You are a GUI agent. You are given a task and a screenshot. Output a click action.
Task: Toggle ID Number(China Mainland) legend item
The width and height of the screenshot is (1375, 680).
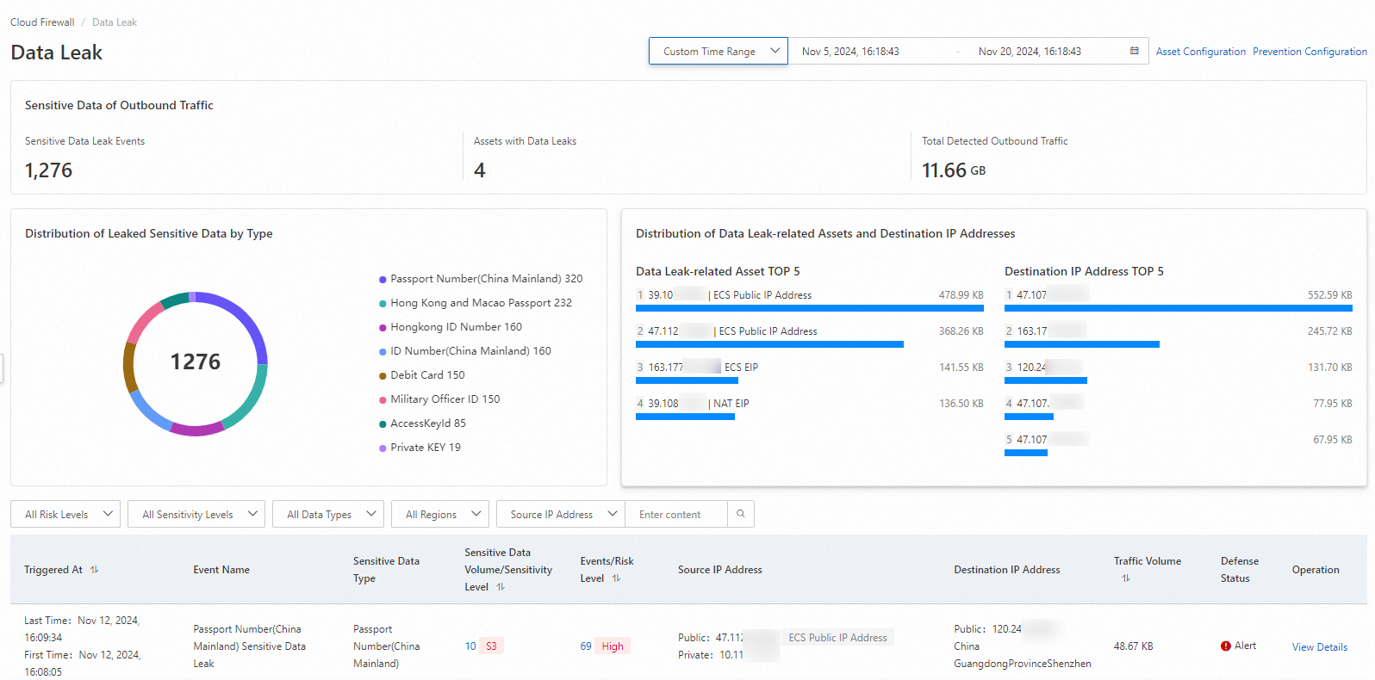tap(465, 351)
